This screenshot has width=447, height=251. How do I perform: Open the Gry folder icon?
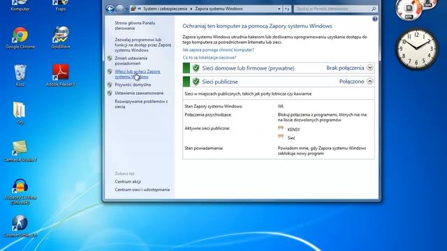20,113
